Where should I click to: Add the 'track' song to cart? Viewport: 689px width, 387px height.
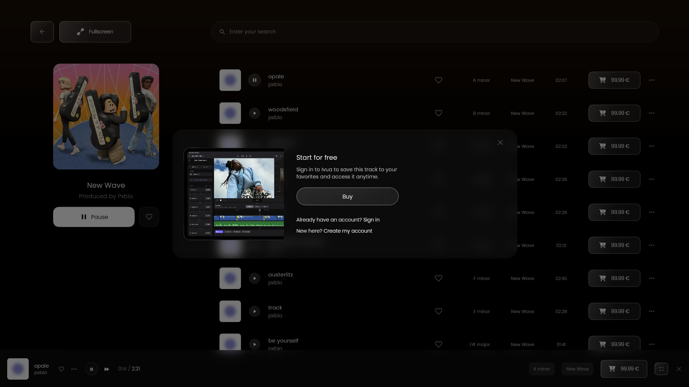pyautogui.click(x=614, y=311)
